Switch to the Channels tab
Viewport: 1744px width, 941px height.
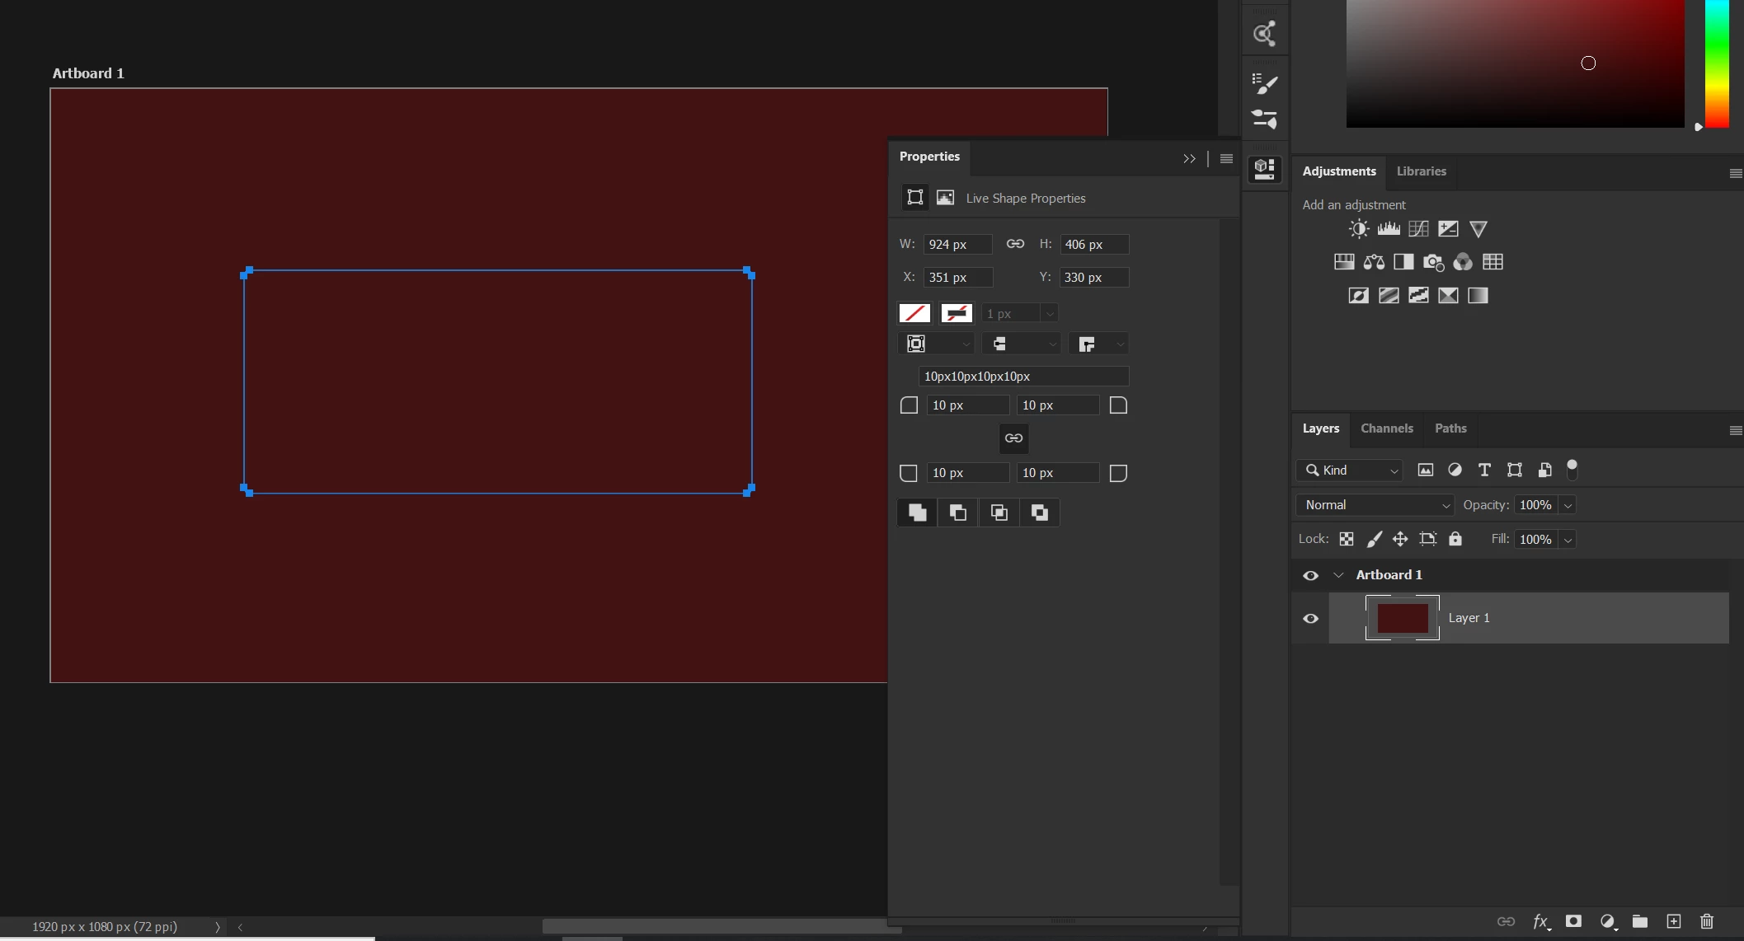point(1386,428)
